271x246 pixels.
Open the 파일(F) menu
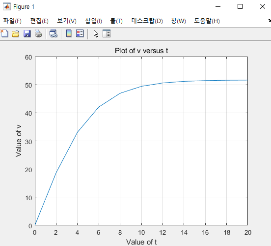point(12,21)
